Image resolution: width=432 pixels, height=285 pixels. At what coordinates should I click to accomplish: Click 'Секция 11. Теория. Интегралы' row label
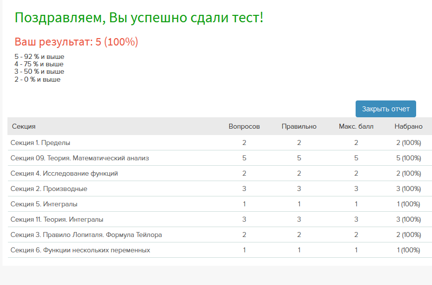click(57, 219)
